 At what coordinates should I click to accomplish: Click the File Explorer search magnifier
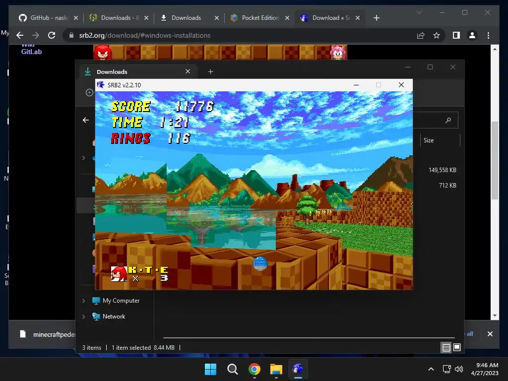tap(448, 120)
